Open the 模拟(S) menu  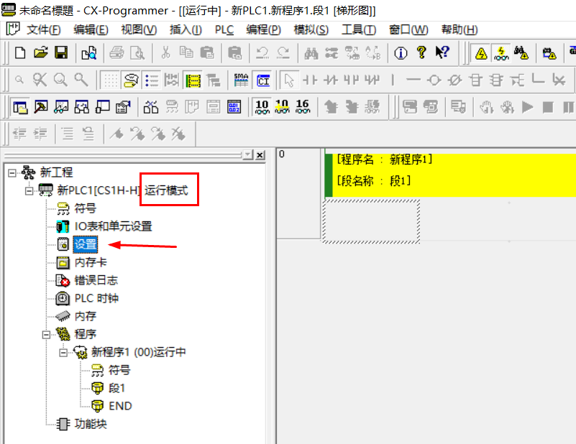coord(311,29)
